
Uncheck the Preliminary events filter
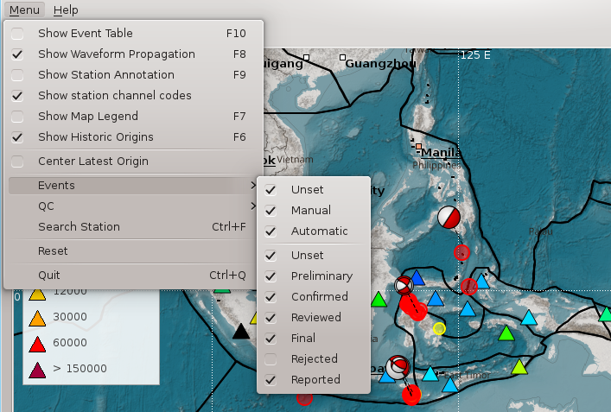click(x=271, y=276)
